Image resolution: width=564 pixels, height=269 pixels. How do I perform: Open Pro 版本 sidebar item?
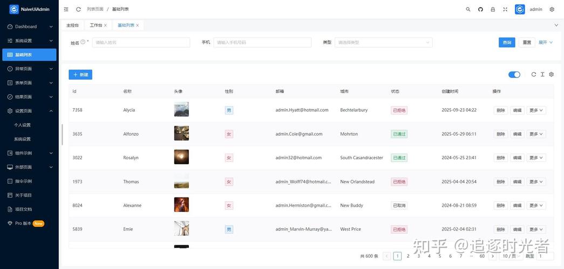[29, 223]
